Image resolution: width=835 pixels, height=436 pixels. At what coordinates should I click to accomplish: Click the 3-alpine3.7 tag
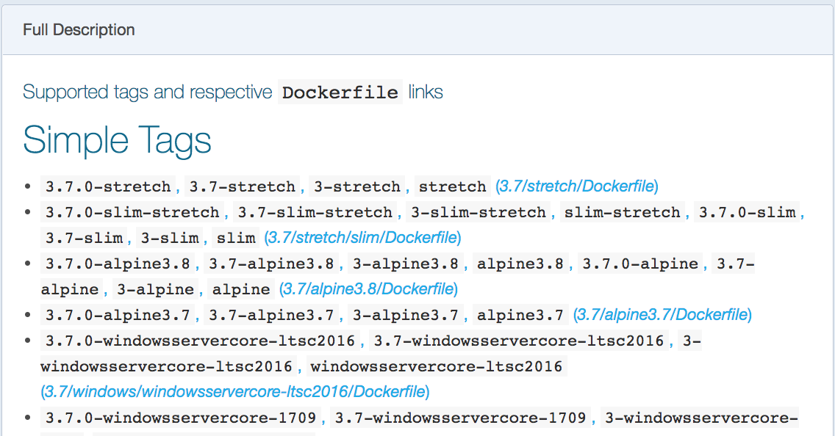coord(405,315)
